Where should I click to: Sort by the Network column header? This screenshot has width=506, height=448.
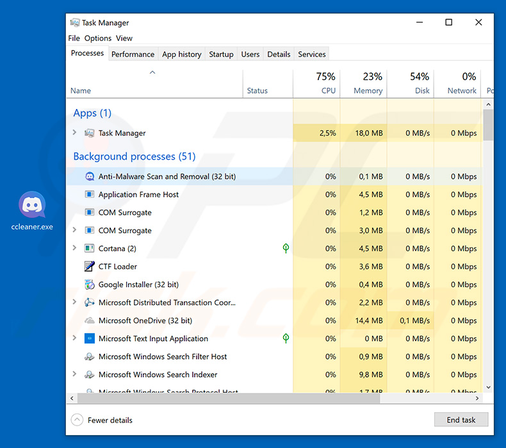[x=457, y=83]
